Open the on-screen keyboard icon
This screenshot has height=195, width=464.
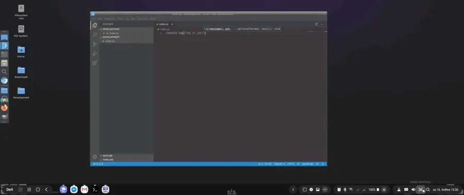406,189
